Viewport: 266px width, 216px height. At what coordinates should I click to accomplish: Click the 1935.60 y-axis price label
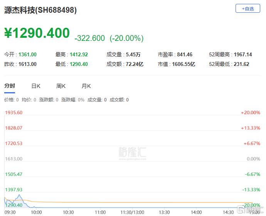[x=13, y=113]
